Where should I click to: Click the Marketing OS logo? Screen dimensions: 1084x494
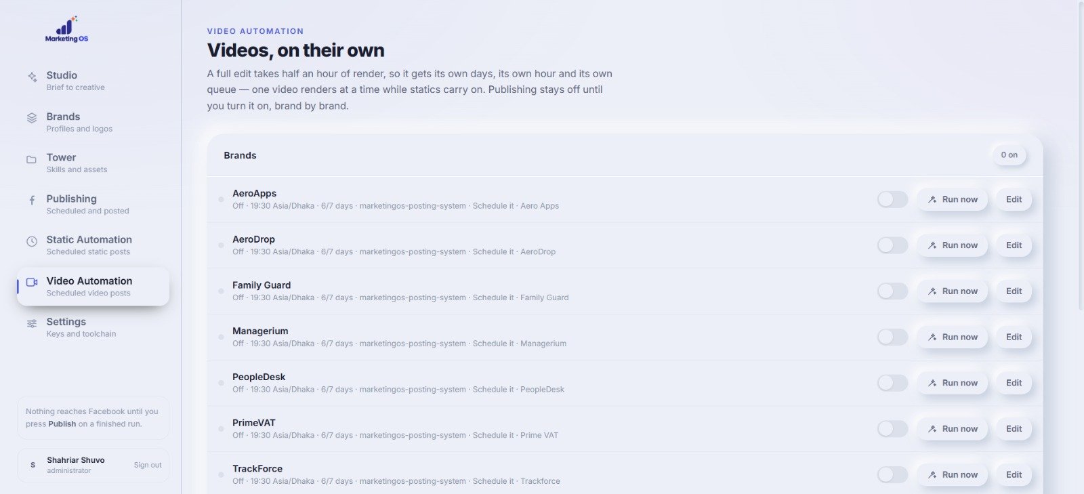(x=66, y=29)
